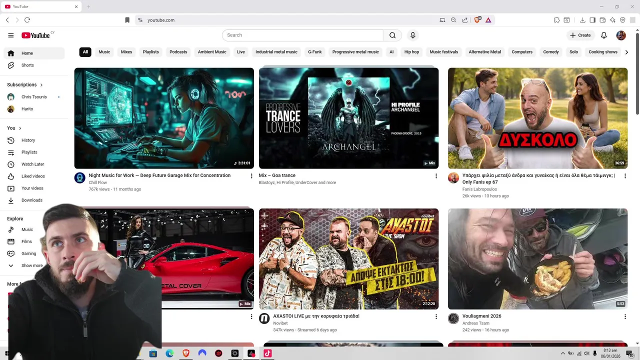Click the Create button
This screenshot has width=640, height=360.
coord(580,35)
